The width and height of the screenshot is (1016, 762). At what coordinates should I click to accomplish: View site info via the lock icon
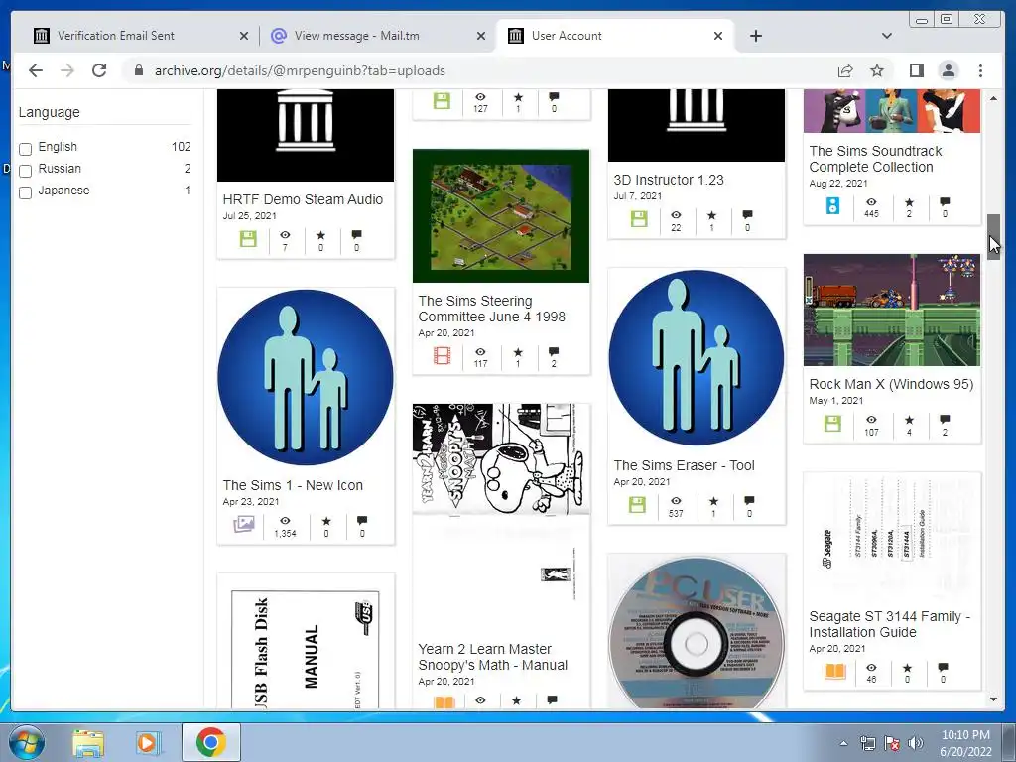138,70
